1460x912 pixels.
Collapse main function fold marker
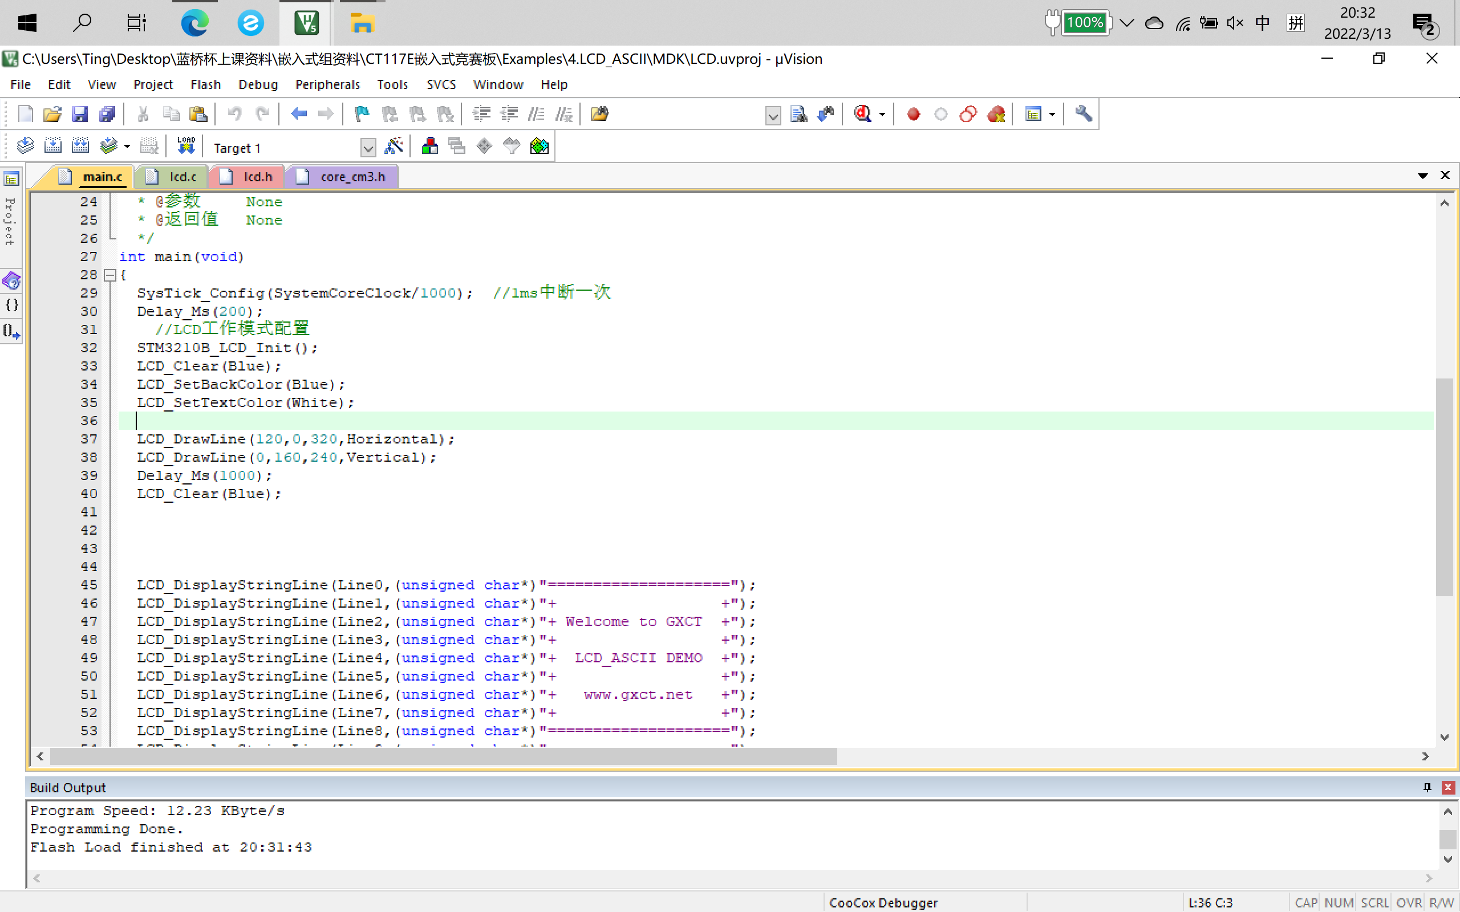coord(110,275)
